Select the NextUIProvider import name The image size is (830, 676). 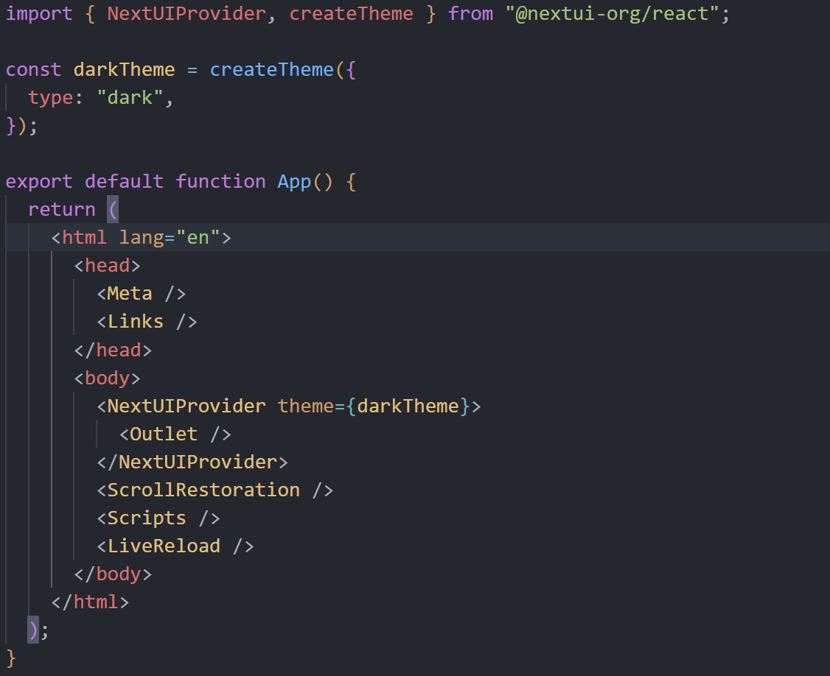click(x=185, y=13)
